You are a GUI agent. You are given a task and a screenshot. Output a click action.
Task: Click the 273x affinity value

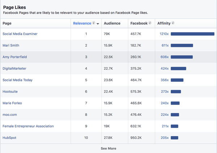point(165,92)
